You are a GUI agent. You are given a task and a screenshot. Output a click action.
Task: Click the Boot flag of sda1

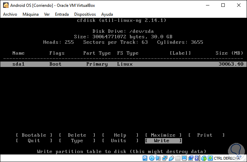pyautogui.click(x=55, y=64)
